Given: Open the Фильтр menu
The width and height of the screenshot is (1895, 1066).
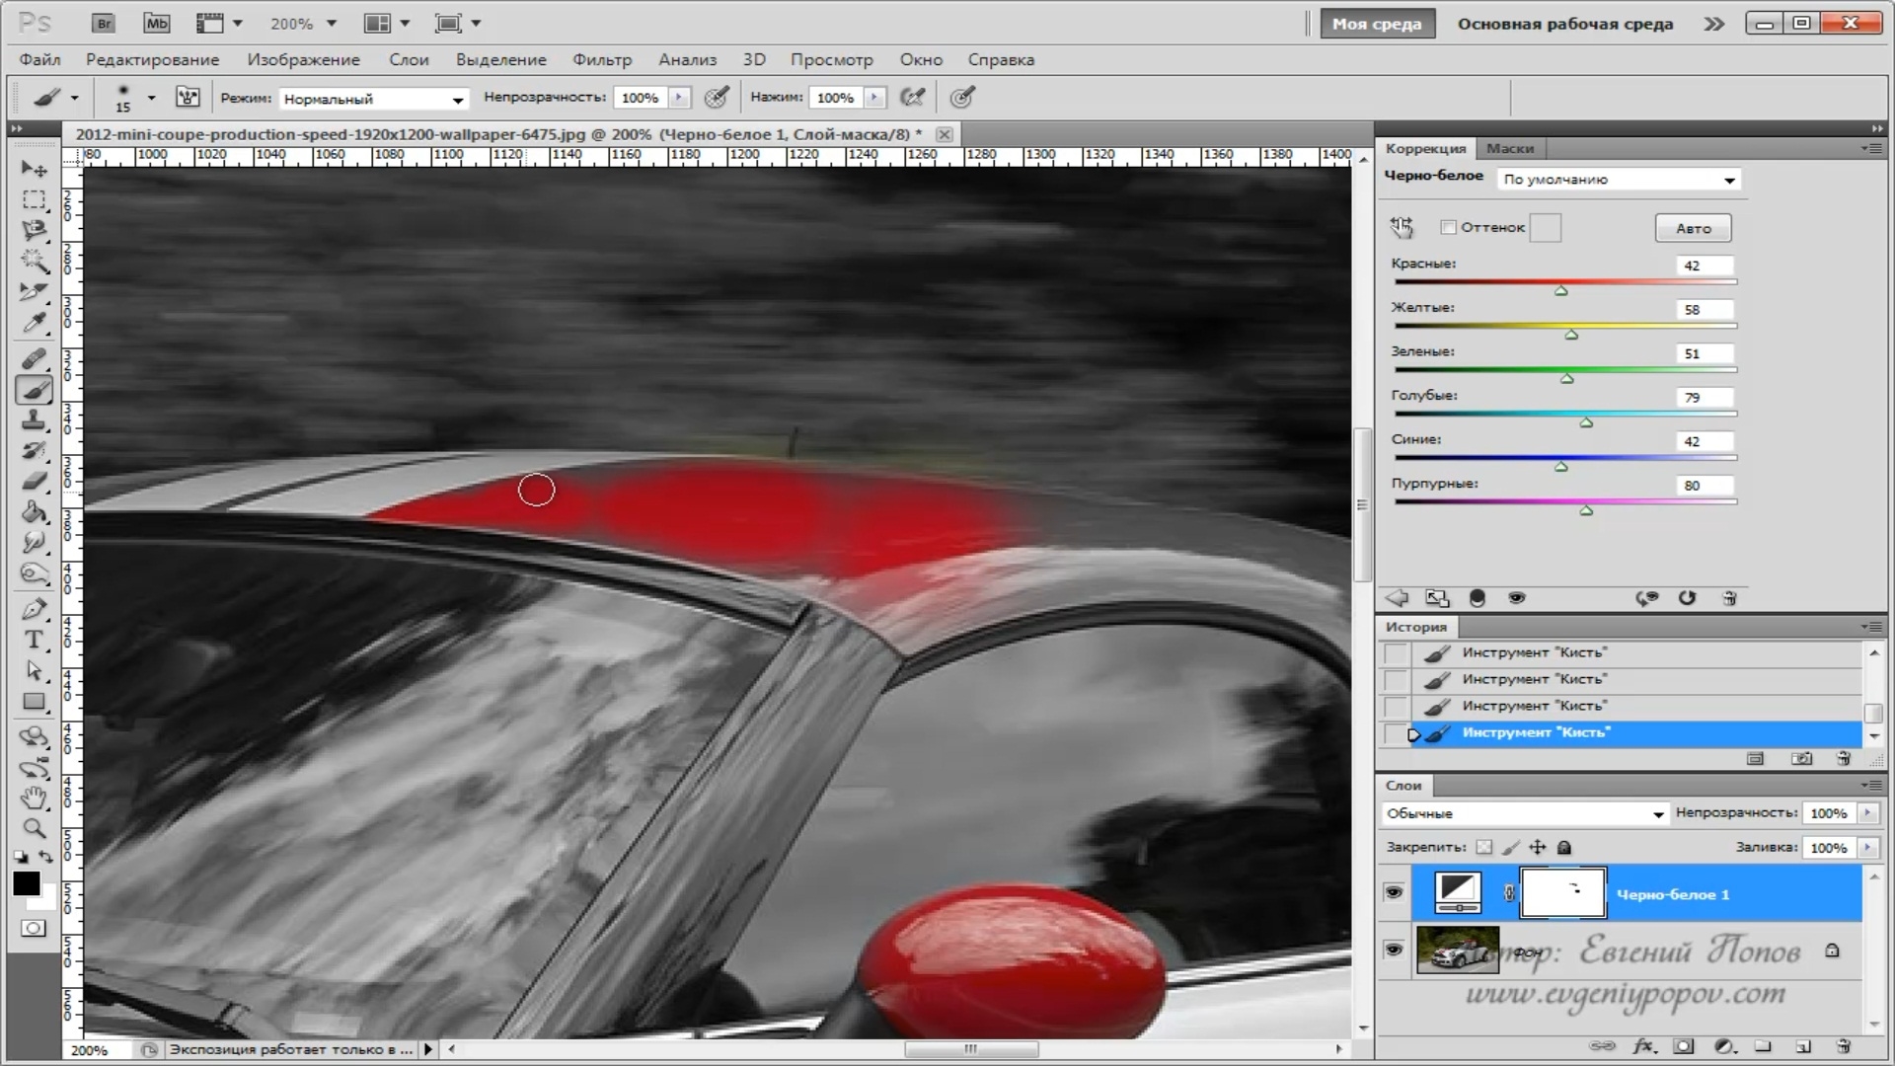Looking at the screenshot, I should (601, 59).
